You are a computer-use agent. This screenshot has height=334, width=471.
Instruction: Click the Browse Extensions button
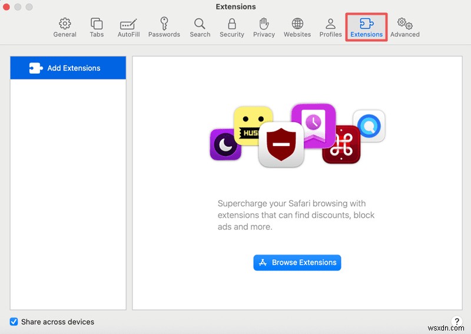297,263
